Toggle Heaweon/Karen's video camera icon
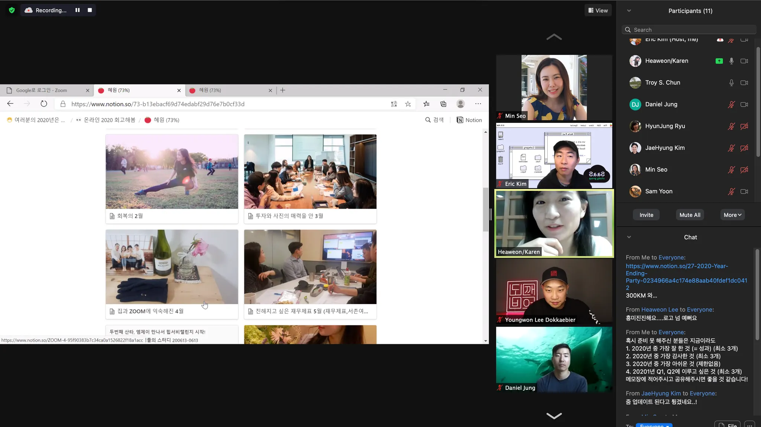This screenshot has height=427, width=761. click(744, 61)
